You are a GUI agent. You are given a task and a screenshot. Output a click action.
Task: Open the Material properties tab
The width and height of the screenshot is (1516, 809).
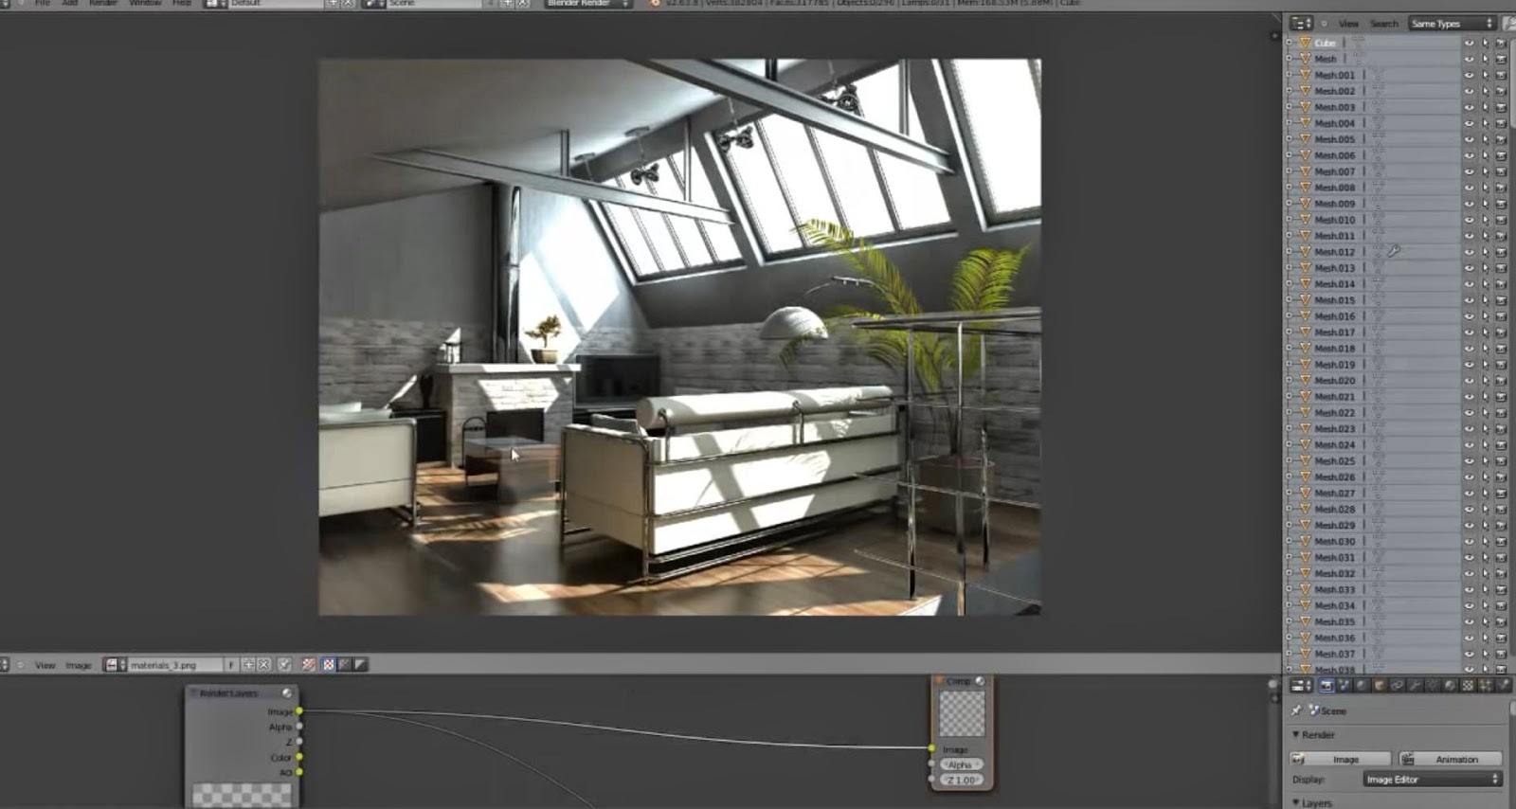[x=1450, y=685]
